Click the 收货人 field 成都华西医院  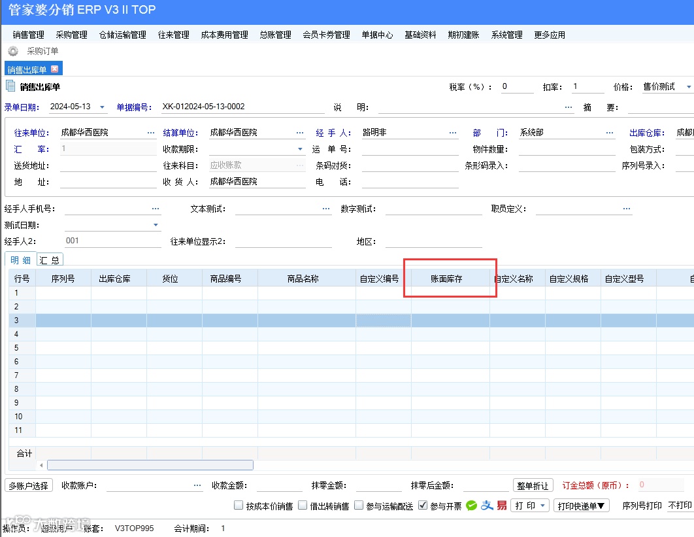[257, 182]
